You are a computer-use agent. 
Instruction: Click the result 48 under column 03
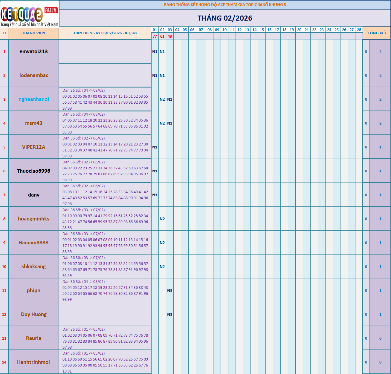pyautogui.click(x=170, y=36)
